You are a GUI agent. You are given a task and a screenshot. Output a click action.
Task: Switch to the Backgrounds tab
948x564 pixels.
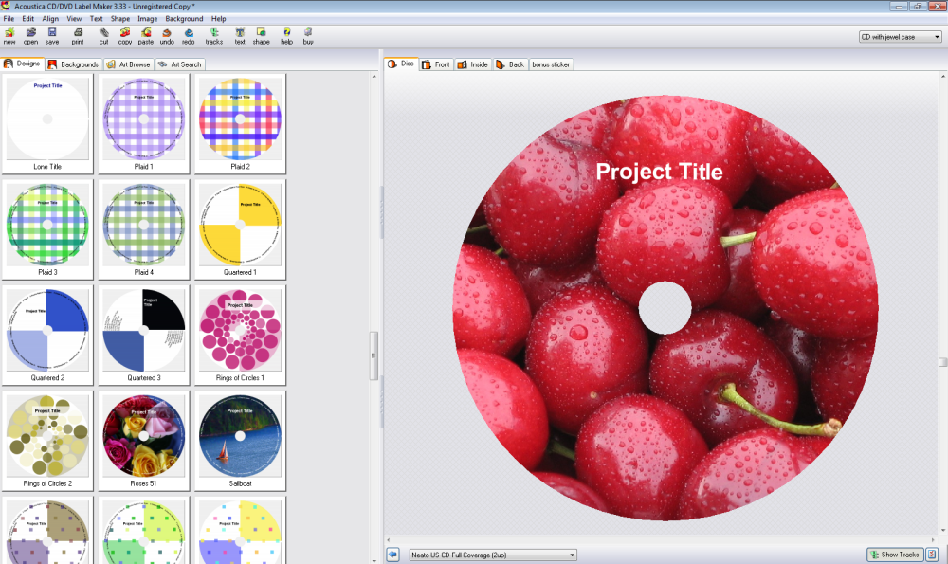click(x=73, y=64)
